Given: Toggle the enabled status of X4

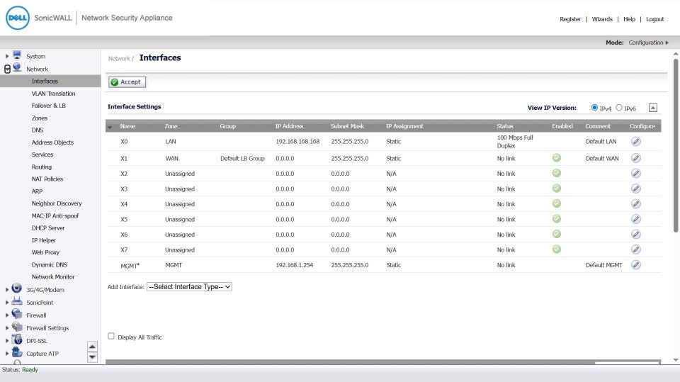Looking at the screenshot, I should click(557, 203).
